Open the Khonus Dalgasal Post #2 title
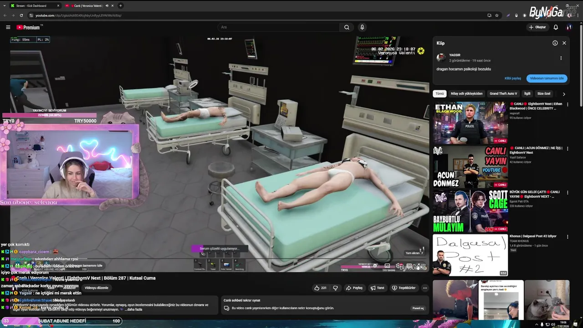The width and height of the screenshot is (583, 328). point(533,236)
